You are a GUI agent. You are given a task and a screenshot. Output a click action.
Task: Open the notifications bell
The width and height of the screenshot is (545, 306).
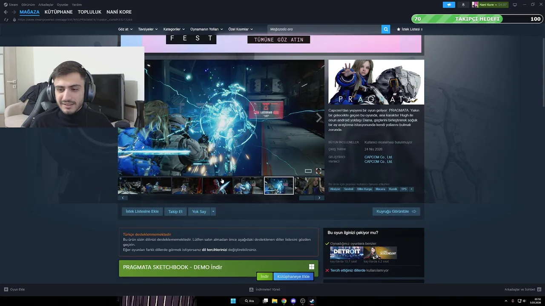pyautogui.click(x=463, y=5)
